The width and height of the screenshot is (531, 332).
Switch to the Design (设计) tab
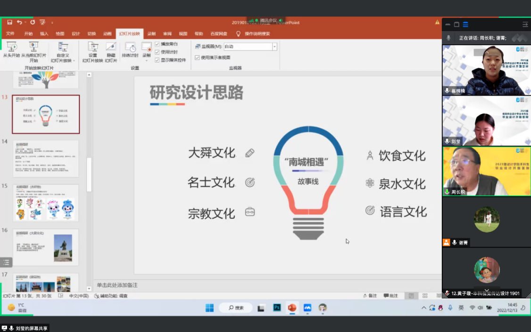tap(75, 33)
